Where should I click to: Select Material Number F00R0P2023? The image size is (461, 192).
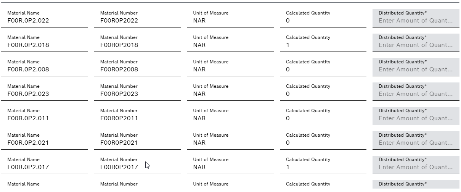(119, 94)
